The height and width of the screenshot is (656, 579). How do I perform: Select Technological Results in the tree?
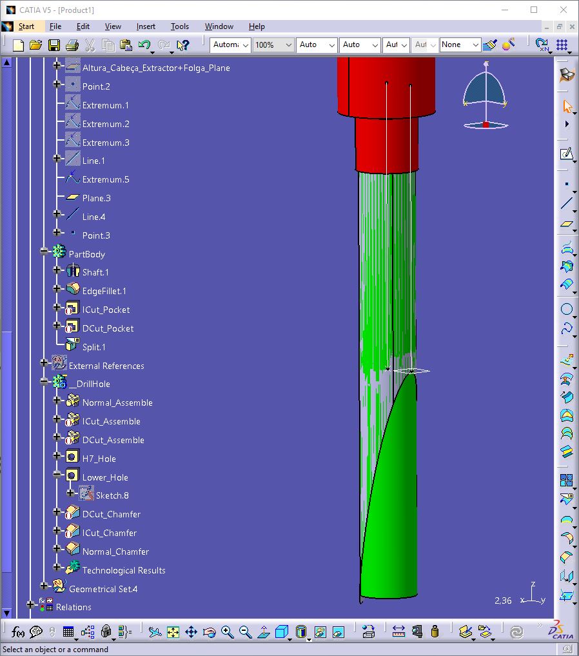pos(124,570)
